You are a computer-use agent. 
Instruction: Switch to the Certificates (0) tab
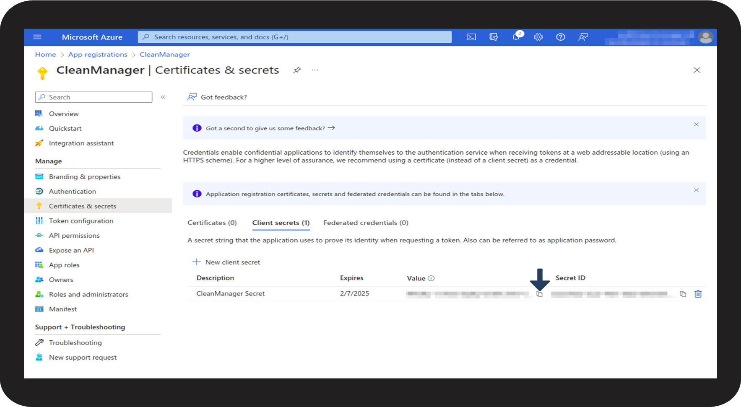point(212,223)
